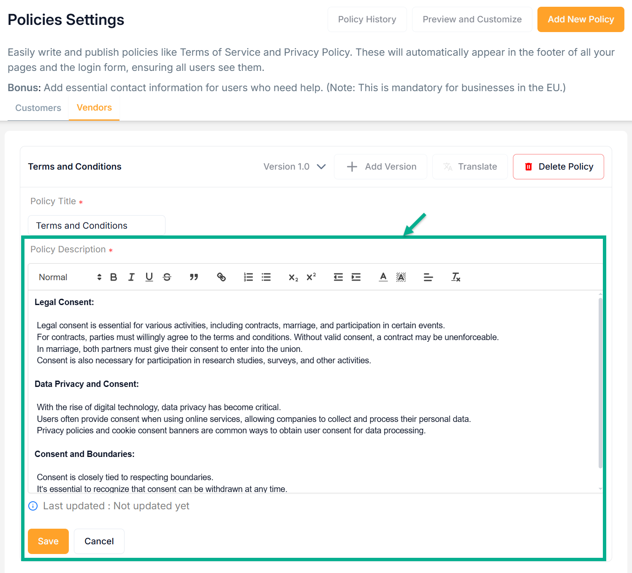Create a numbered list
Image resolution: width=632 pixels, height=573 pixels.
point(248,277)
